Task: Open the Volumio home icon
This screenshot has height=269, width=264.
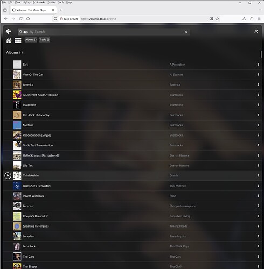Action: [x=9, y=40]
